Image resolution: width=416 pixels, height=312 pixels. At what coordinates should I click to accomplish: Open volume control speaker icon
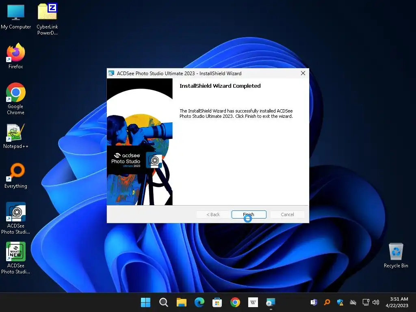(376, 302)
